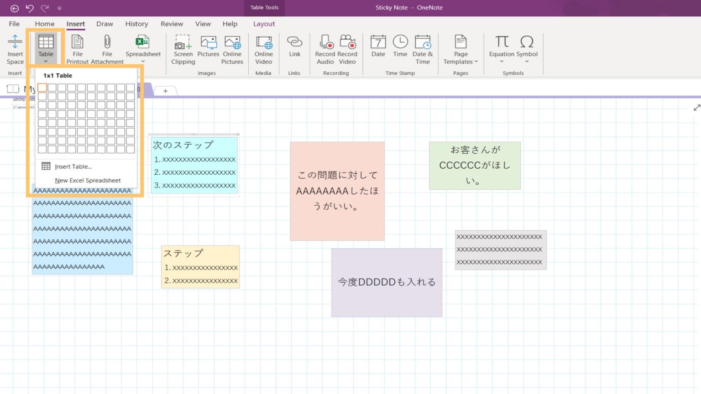Click the Insert Space tool
Screen dimensions: 701x394
tap(15, 49)
